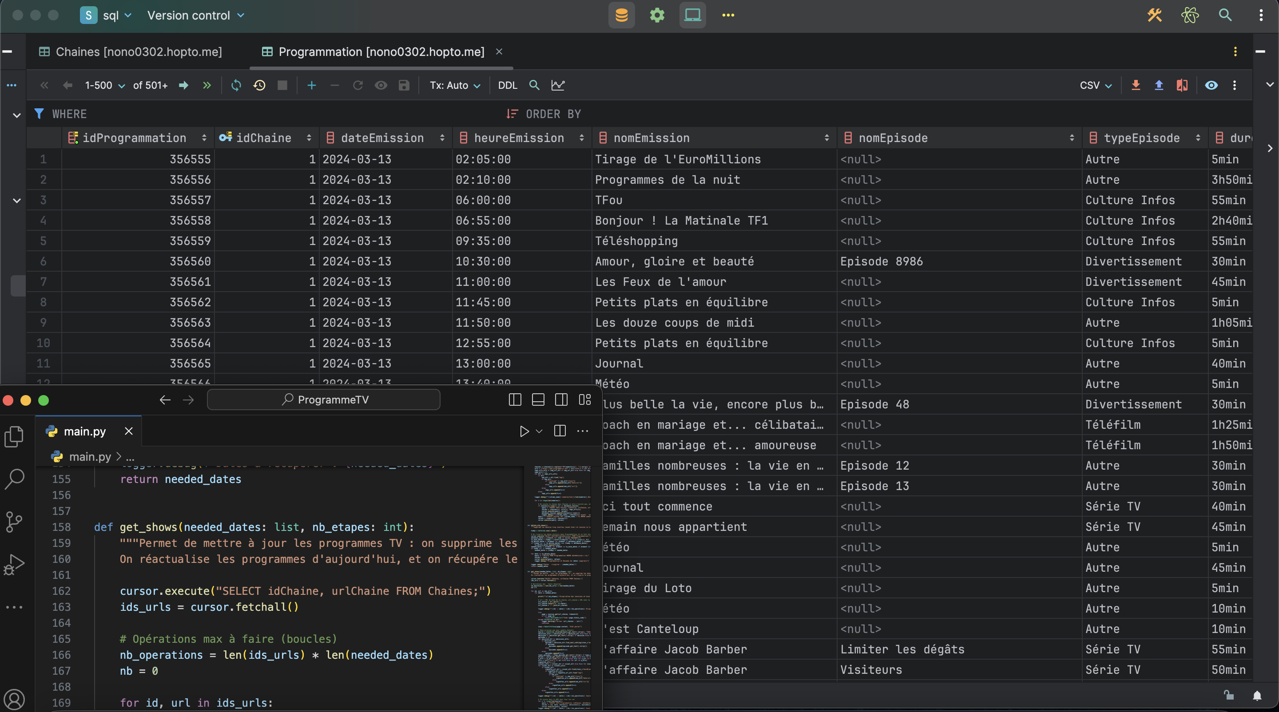Click the dateEmission column header
This screenshot has height=712, width=1279.
point(386,138)
